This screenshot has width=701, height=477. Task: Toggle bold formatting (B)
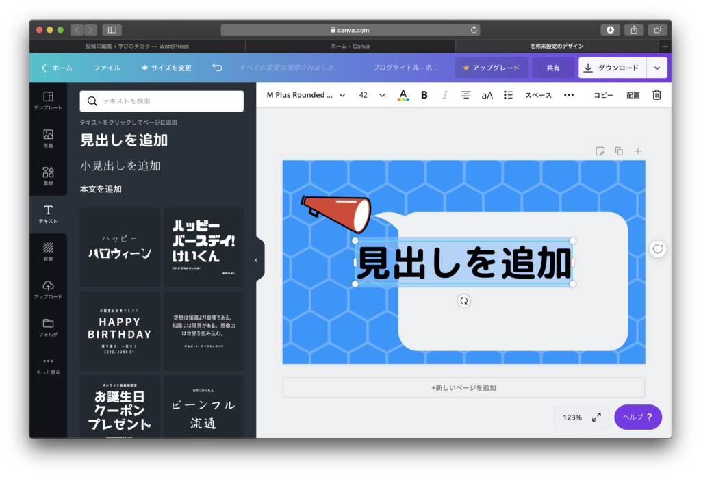[424, 94]
